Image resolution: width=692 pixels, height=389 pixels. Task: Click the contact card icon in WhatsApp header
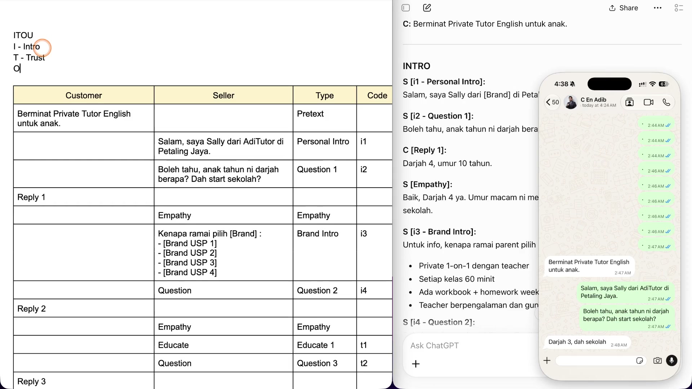[x=629, y=102]
